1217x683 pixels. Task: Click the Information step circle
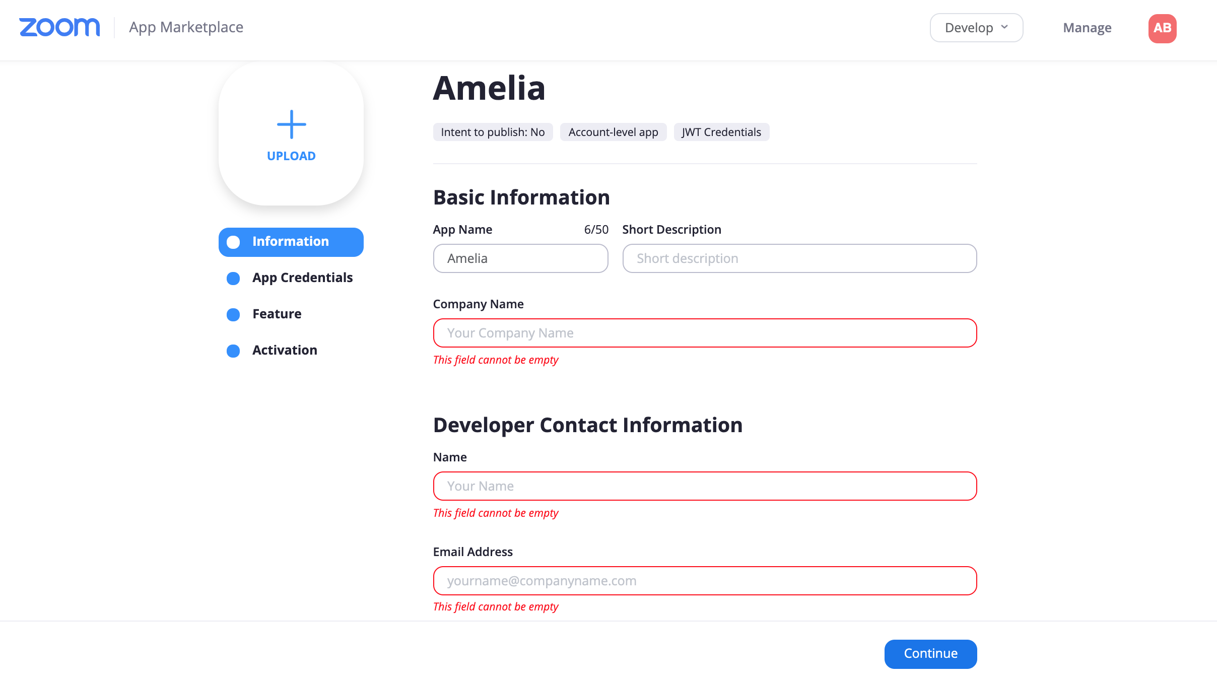coord(233,242)
